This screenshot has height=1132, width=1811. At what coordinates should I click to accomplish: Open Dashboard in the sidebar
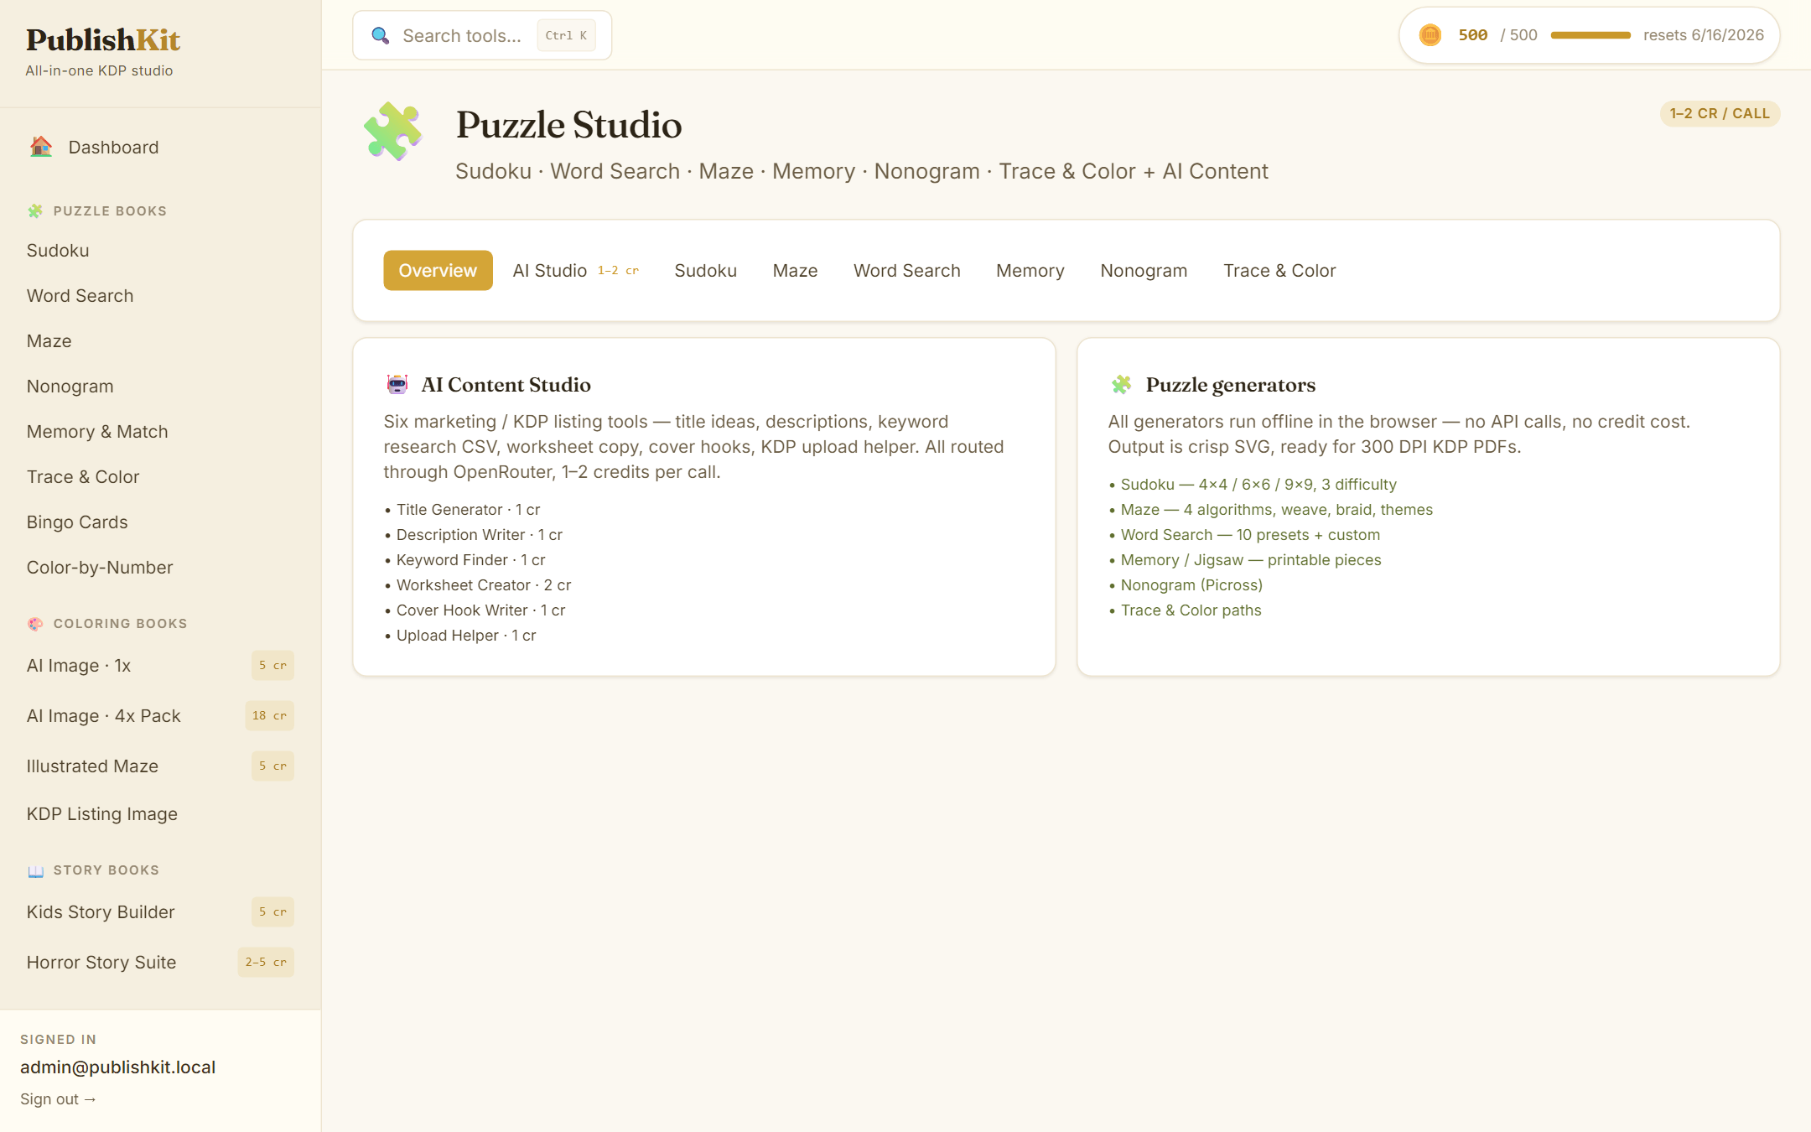tap(160, 147)
